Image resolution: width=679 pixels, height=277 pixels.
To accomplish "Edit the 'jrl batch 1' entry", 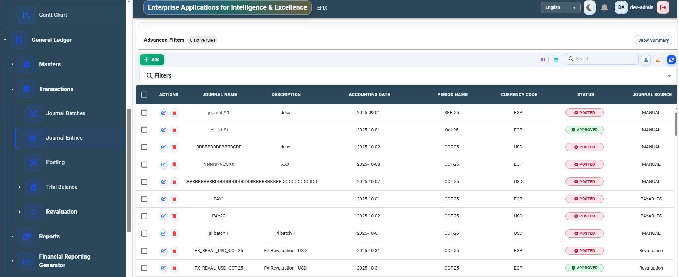I will click(164, 233).
